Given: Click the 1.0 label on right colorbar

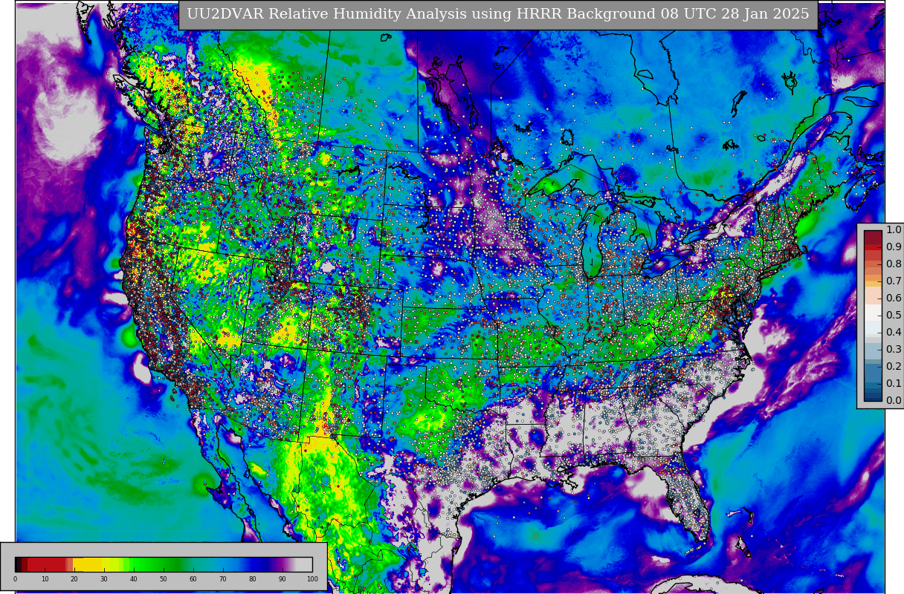Looking at the screenshot, I should pyautogui.click(x=893, y=230).
